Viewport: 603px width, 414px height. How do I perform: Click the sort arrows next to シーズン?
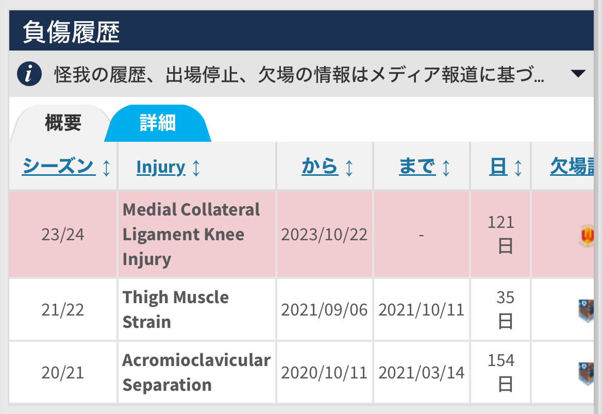coord(107,168)
